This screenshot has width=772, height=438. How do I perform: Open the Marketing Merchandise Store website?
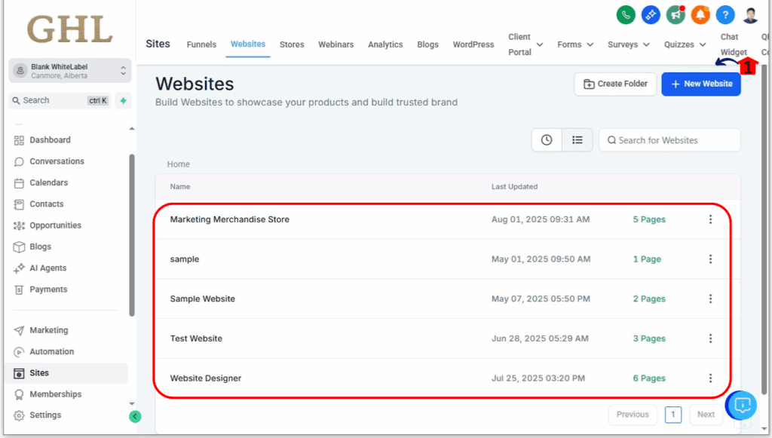click(x=229, y=219)
